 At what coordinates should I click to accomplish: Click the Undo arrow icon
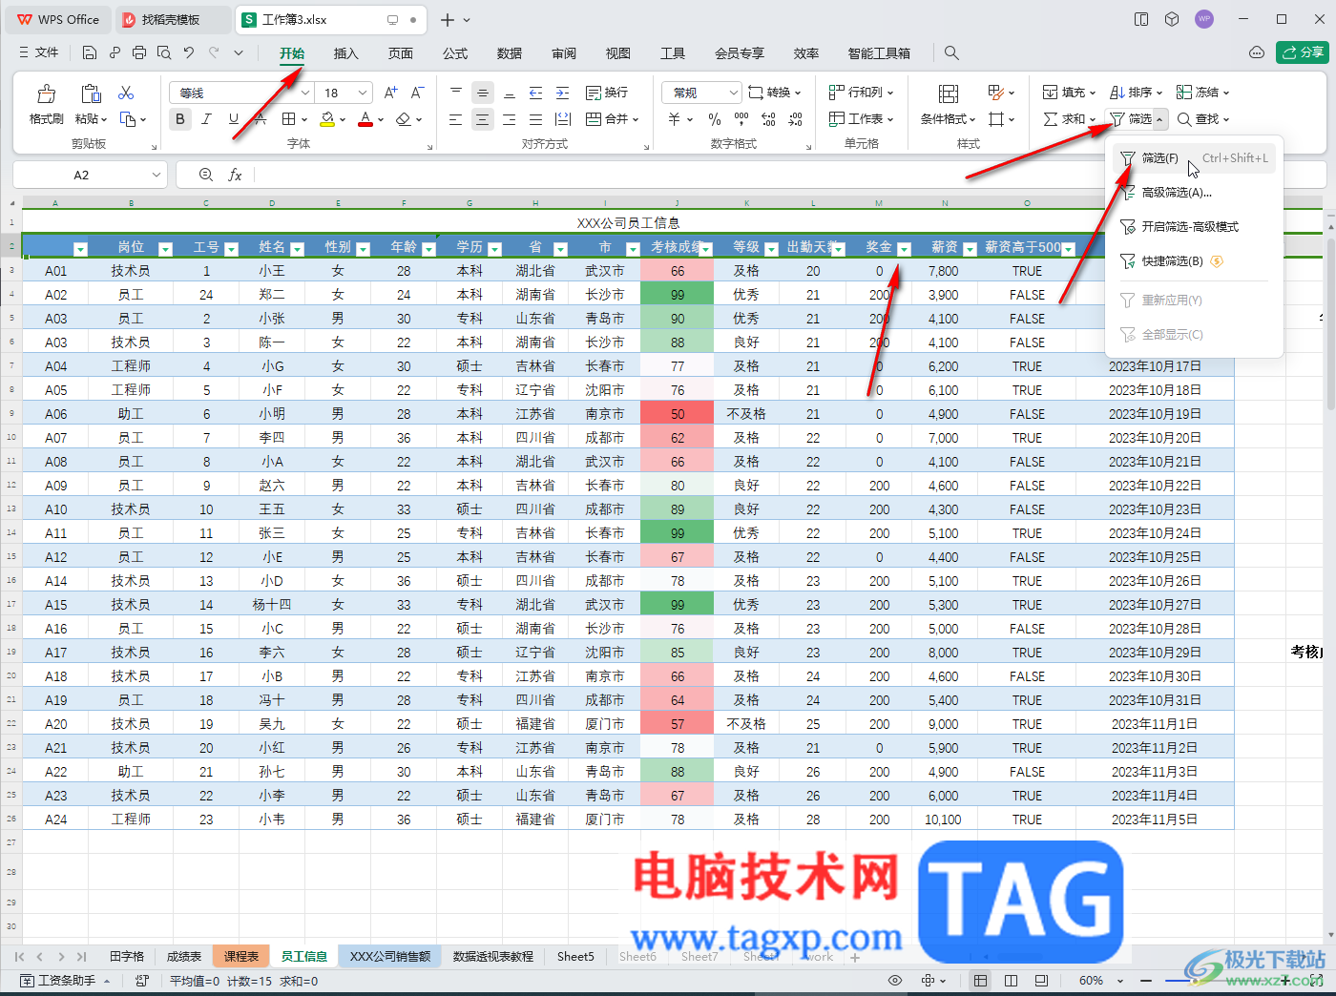pyautogui.click(x=189, y=53)
